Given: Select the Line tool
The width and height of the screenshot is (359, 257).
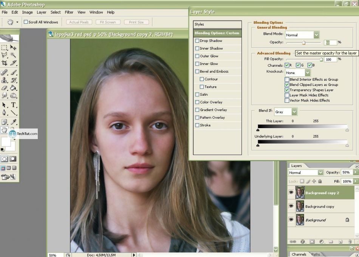Looking at the screenshot, I should pyautogui.click(x=13, y=113).
